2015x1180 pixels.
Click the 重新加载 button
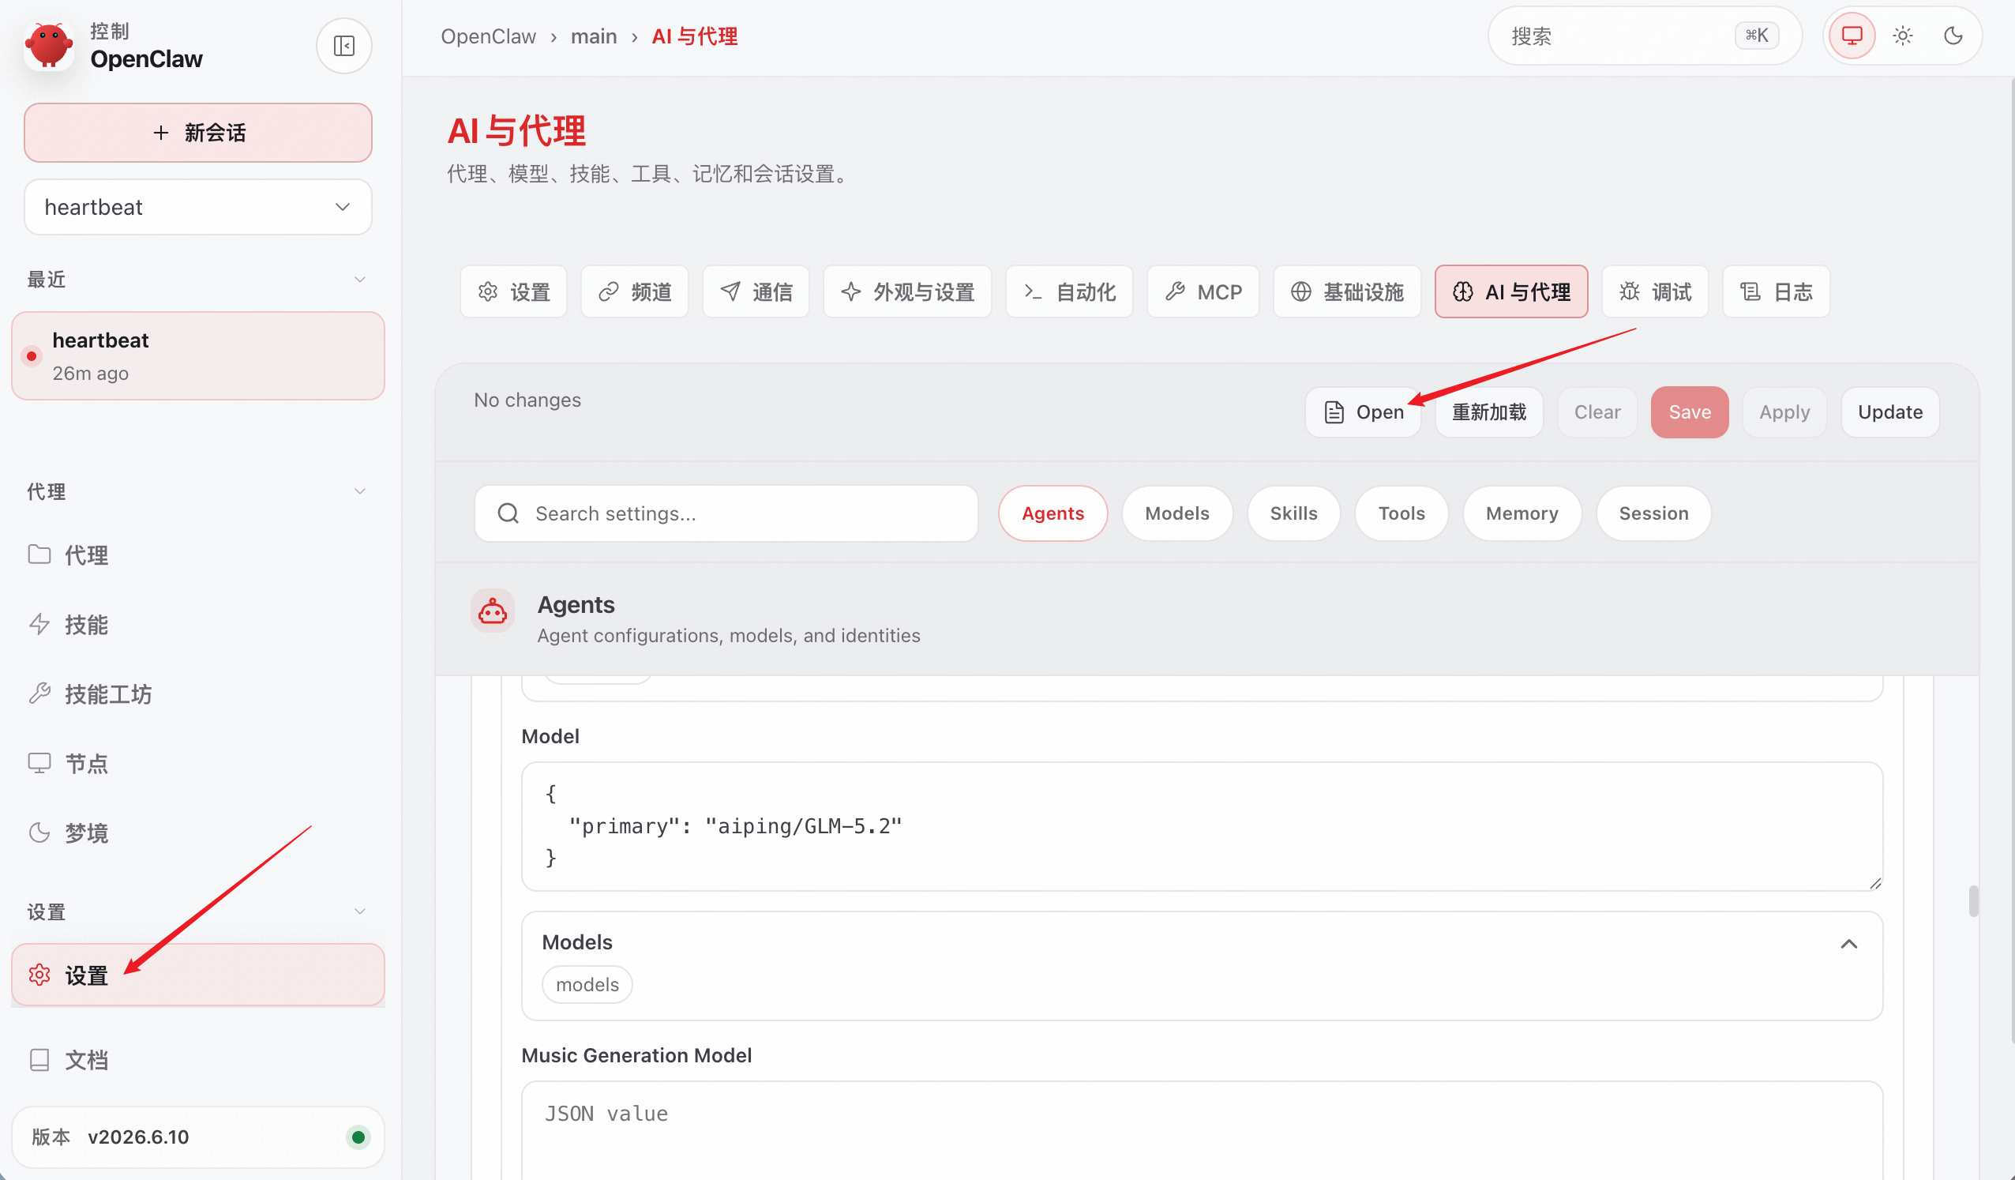pyautogui.click(x=1489, y=412)
